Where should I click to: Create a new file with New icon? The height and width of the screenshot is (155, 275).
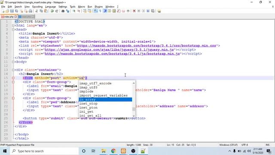pos(3,11)
